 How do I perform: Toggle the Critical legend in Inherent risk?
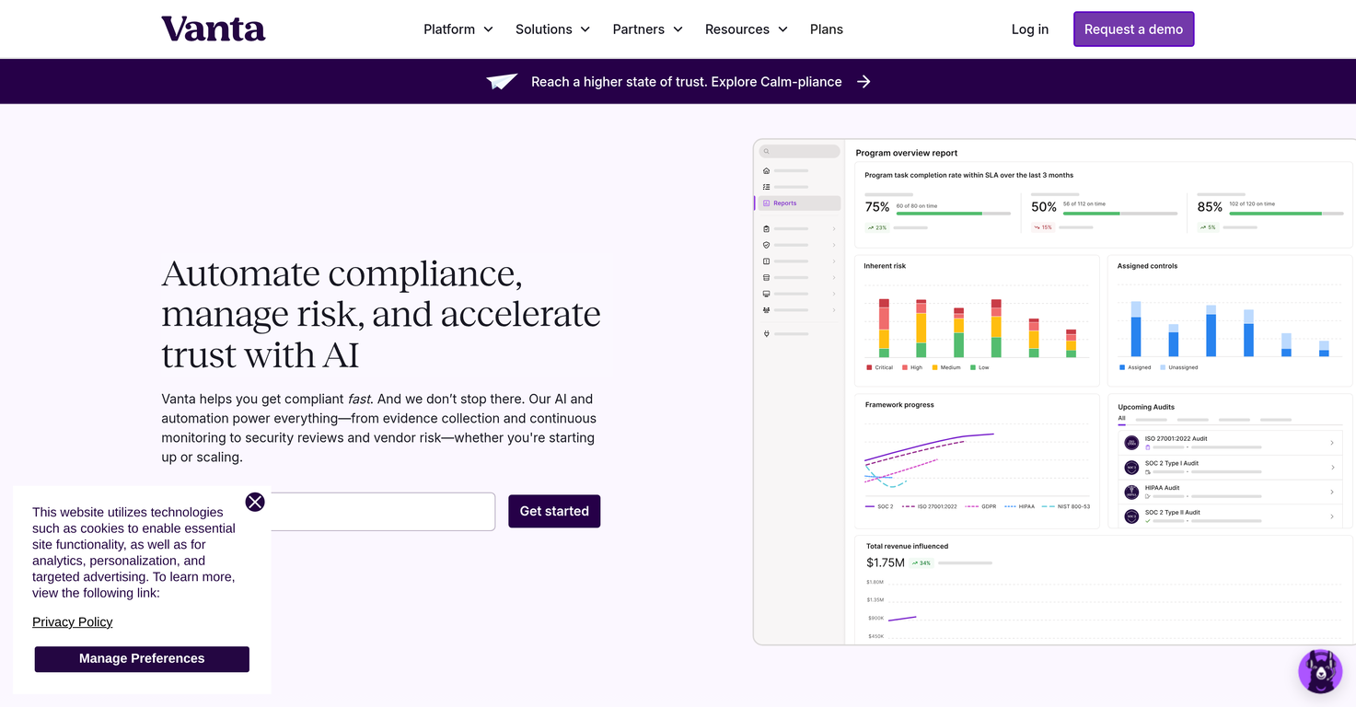tap(879, 366)
